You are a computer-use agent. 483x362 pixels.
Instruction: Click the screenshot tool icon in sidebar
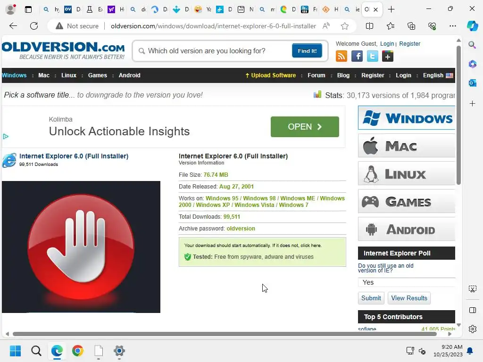(x=472, y=289)
